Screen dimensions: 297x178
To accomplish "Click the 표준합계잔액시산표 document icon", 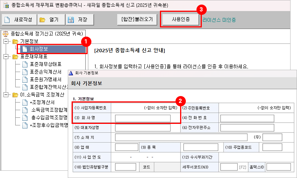I will 25,87.
